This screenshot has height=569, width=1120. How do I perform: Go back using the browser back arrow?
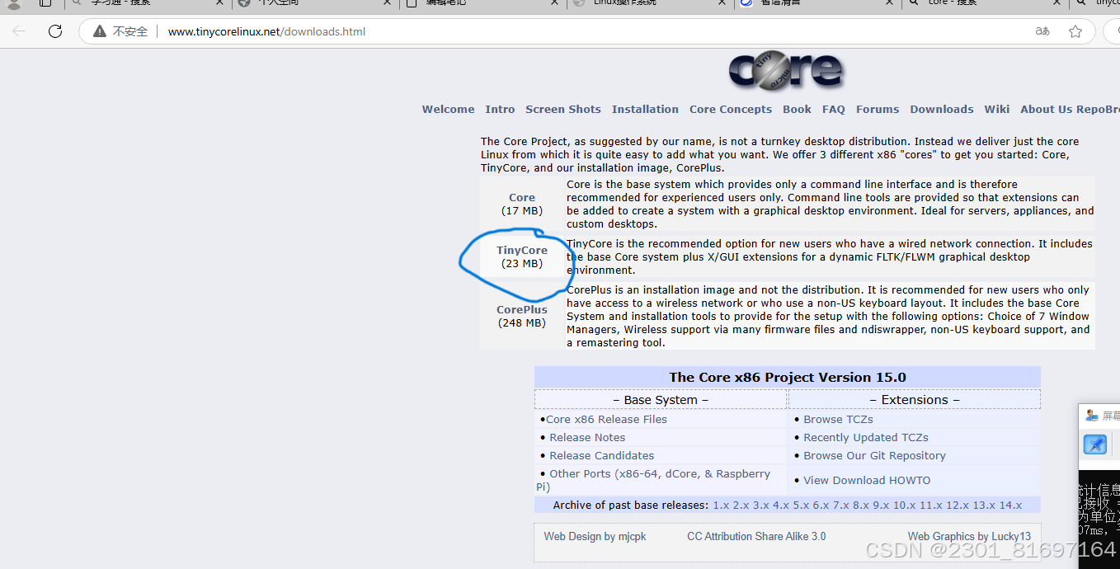coord(19,31)
